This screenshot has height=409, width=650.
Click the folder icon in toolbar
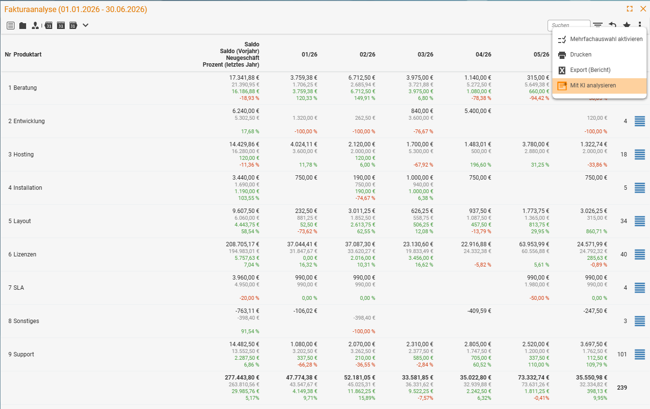[x=23, y=26]
